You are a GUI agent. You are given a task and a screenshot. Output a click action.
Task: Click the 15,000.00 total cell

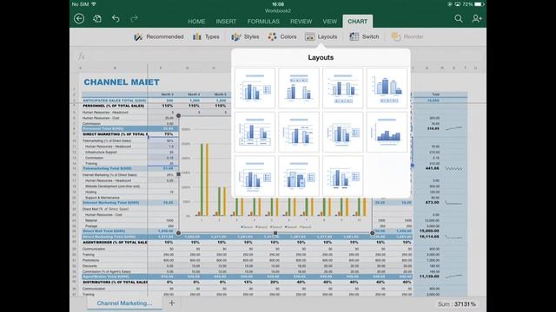pyautogui.click(x=429, y=231)
